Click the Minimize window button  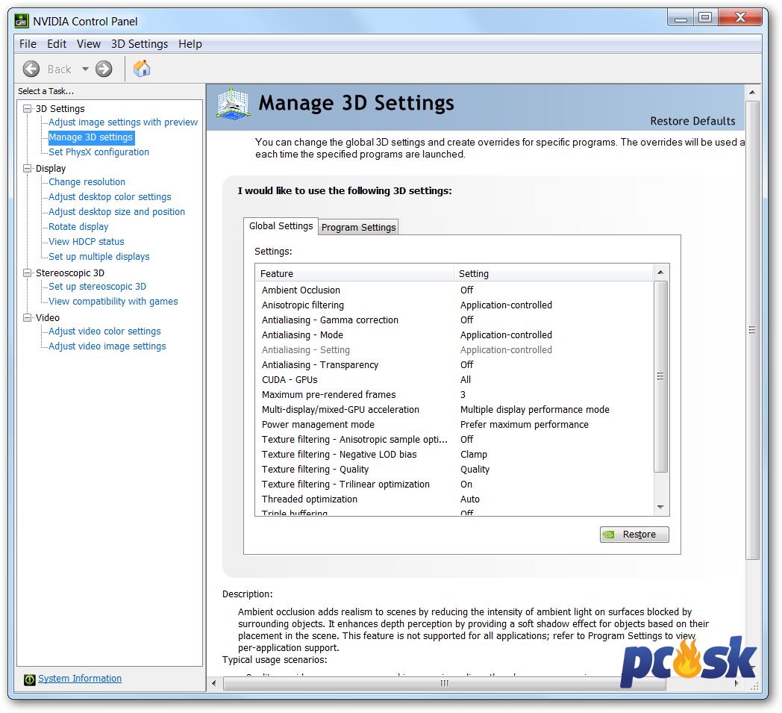(681, 18)
